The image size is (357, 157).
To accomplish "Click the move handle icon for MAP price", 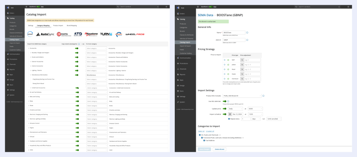I will 225,60.
